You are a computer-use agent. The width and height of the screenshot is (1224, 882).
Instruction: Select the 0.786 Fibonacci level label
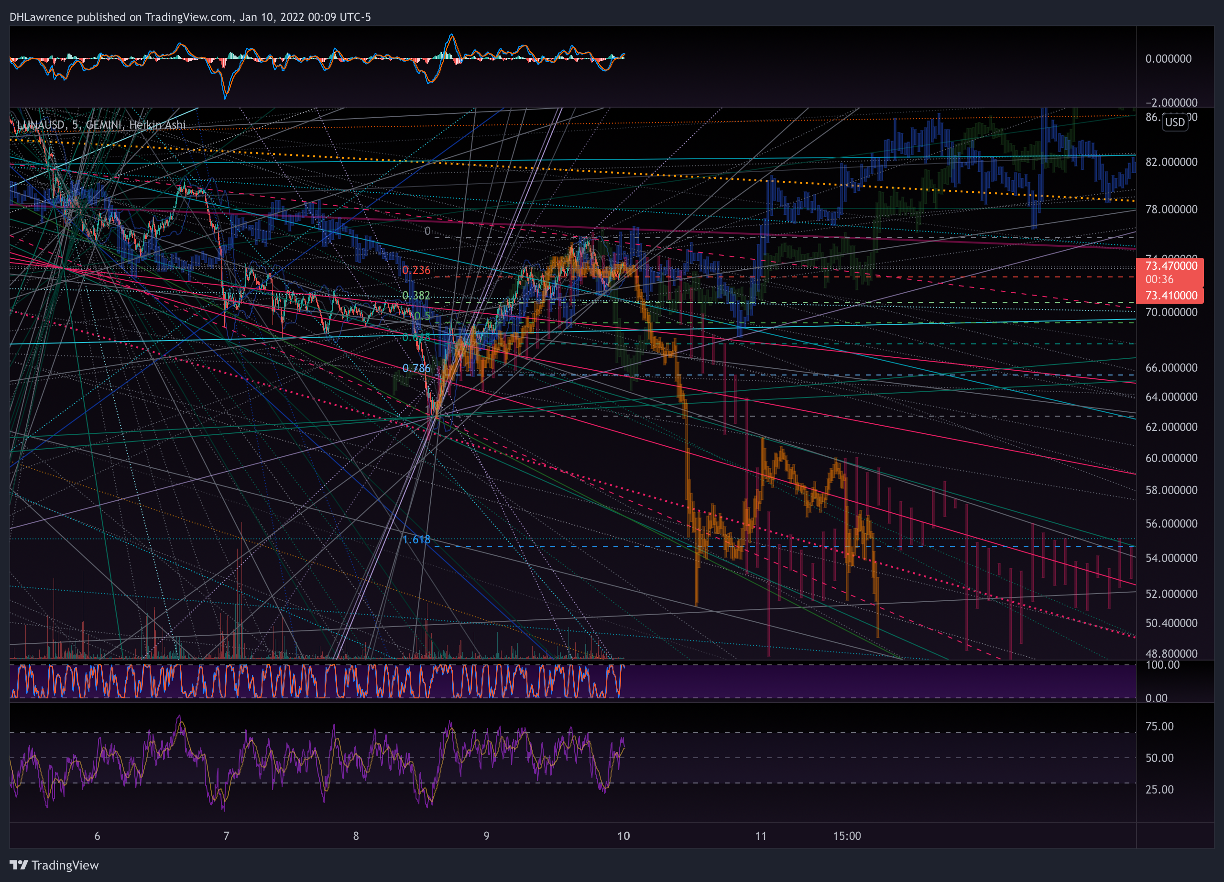pyautogui.click(x=416, y=368)
